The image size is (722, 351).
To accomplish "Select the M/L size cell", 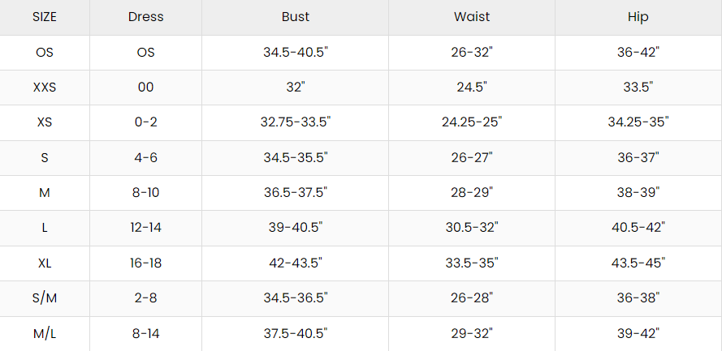I will click(45, 333).
